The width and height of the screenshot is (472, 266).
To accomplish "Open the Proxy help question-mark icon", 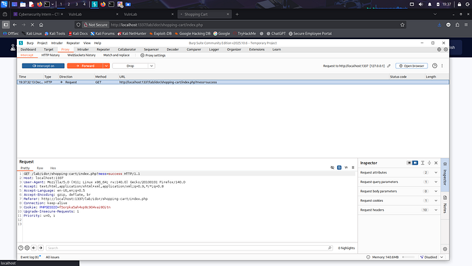I will point(434,65).
